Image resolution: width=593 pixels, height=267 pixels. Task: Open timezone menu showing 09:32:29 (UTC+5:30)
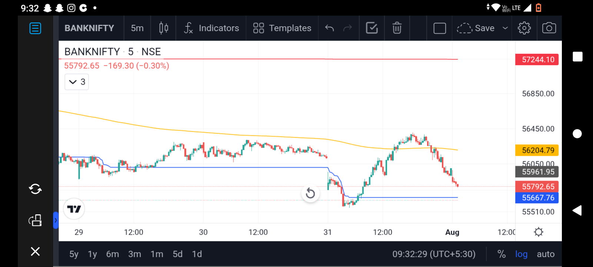(x=434, y=254)
